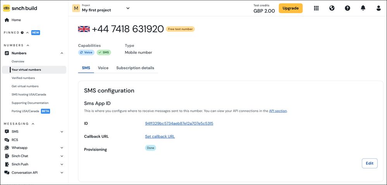Click the SMS message icon in sidebar
Screen dimensions: 387x185
click(7, 132)
